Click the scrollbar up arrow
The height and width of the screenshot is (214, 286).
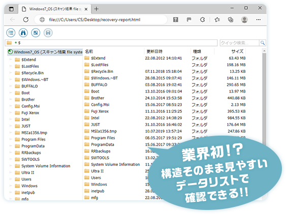(x=264, y=51)
